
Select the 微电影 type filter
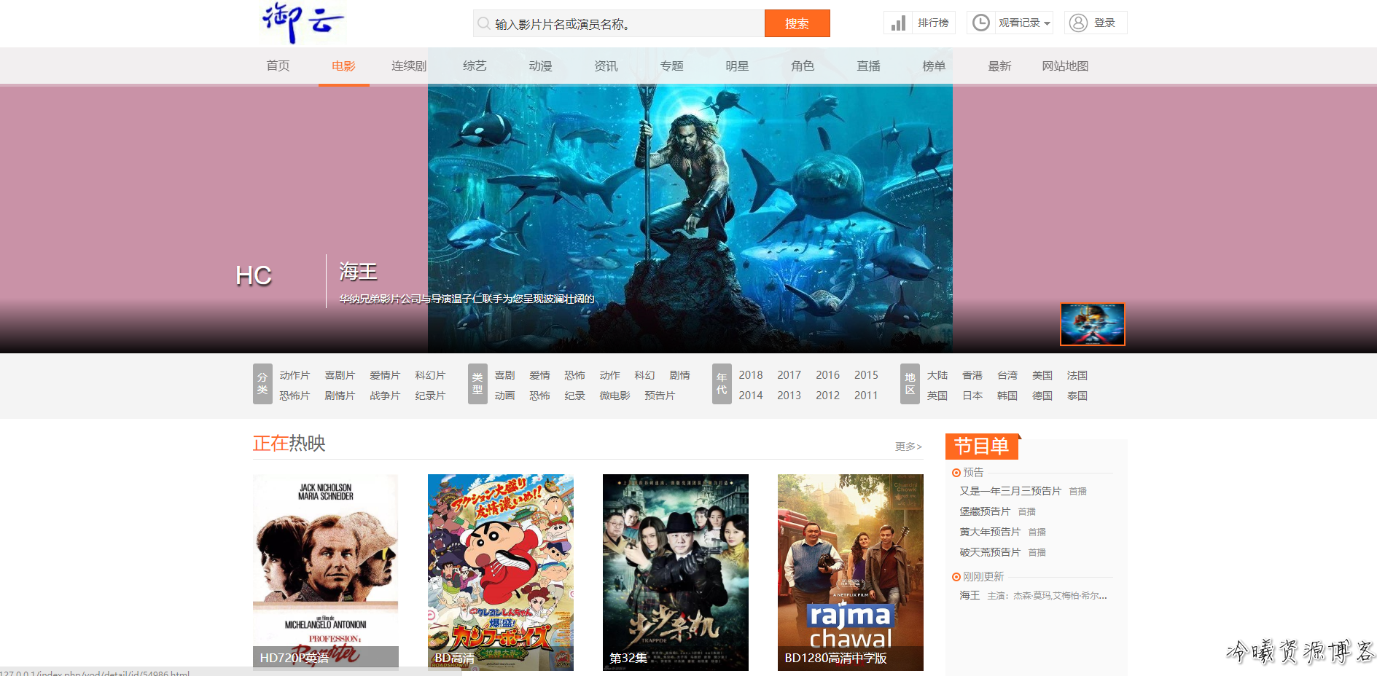point(615,396)
